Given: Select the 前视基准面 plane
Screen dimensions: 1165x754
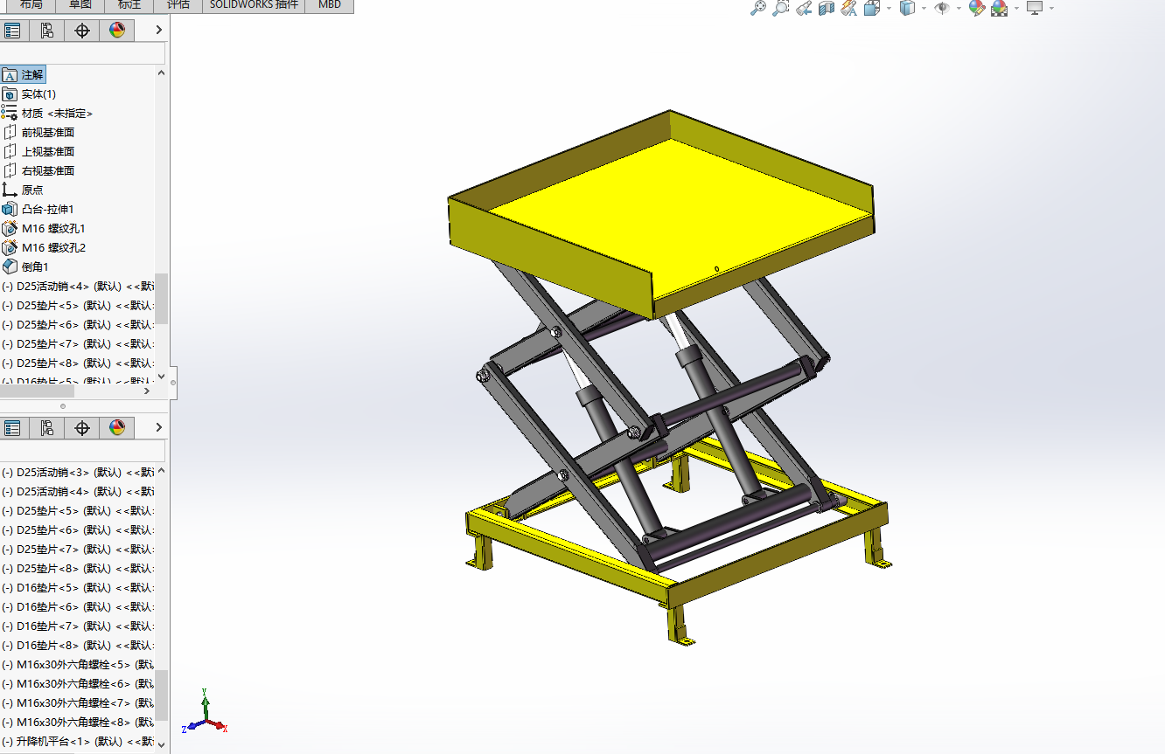Looking at the screenshot, I should 38,133.
